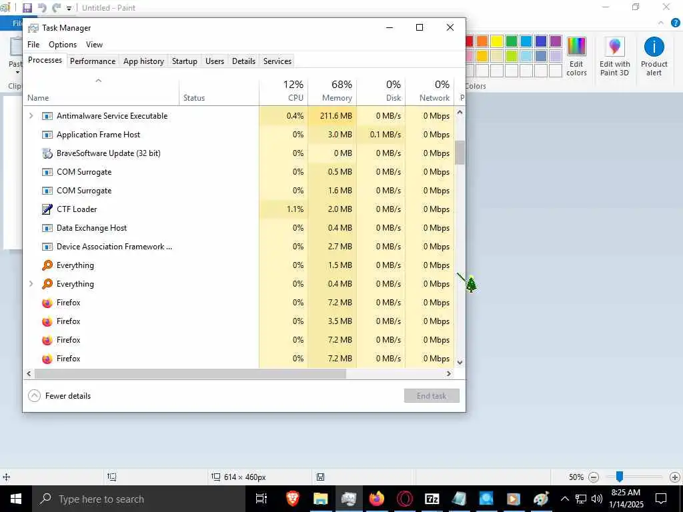683x512 pixels.
Task: Click the Paint undo arrow
Action: [42, 8]
